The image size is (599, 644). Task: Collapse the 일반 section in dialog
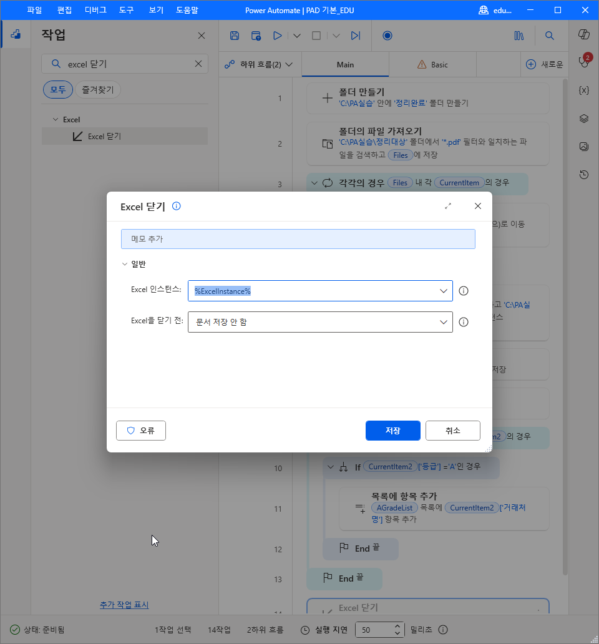click(x=124, y=264)
